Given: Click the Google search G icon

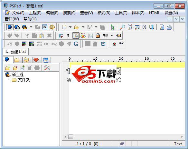Looking at the screenshot, I should [76, 44].
